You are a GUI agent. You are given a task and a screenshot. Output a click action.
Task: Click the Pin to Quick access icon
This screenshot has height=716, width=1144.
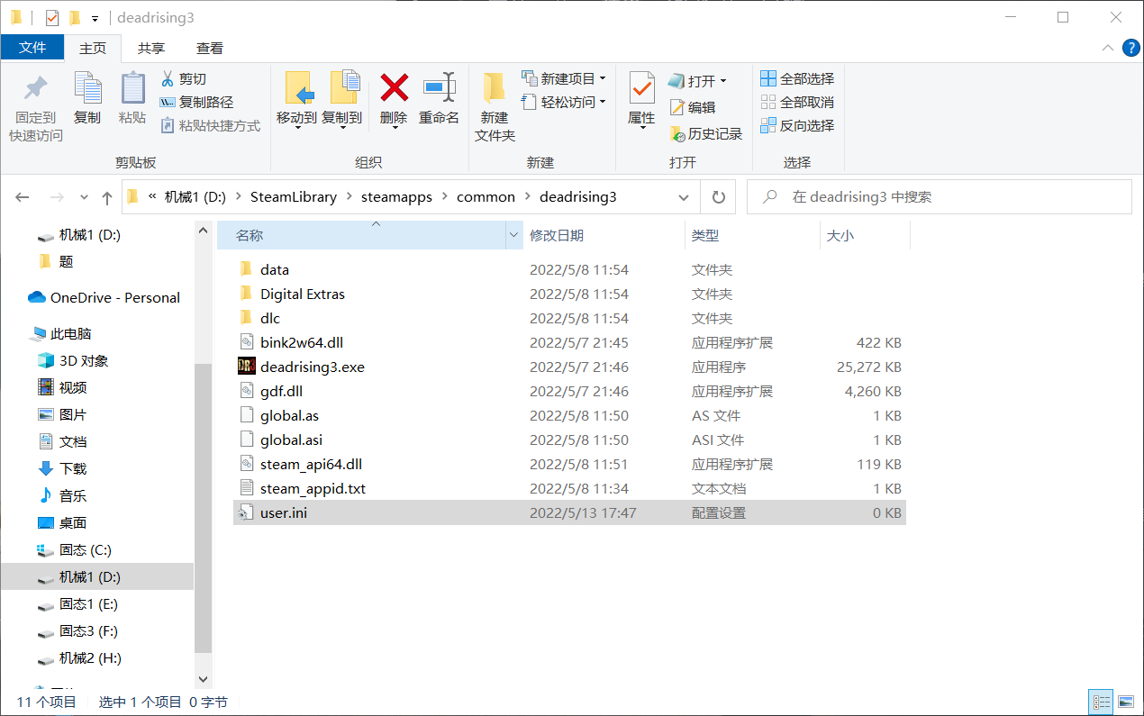36,88
